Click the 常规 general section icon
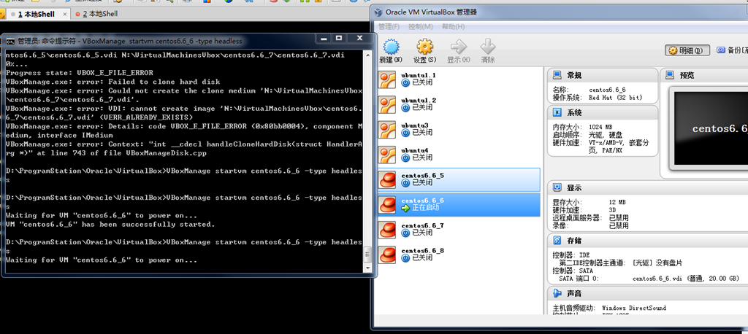The image size is (748, 334). tap(557, 75)
